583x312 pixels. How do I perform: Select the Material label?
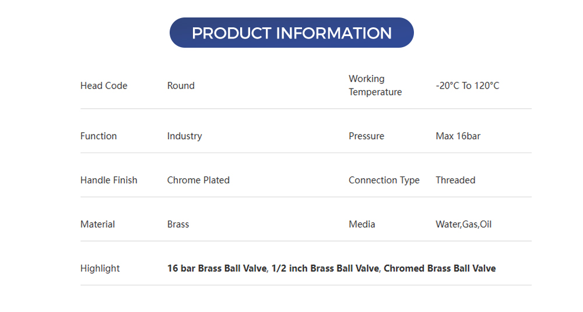pos(97,225)
